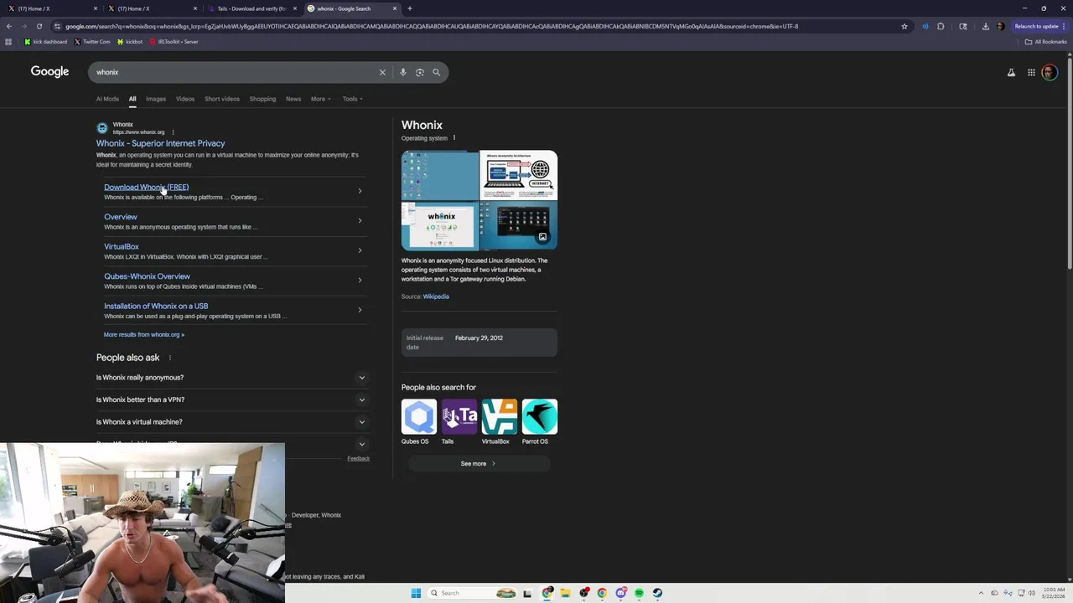Open the Google account avatar
The image size is (1073, 603).
tap(1050, 73)
